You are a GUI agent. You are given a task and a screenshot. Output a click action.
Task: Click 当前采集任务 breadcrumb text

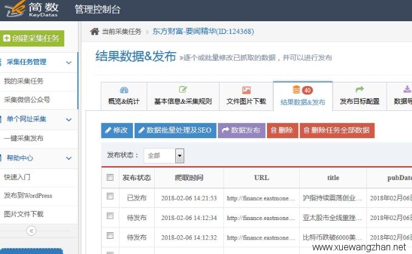click(121, 32)
